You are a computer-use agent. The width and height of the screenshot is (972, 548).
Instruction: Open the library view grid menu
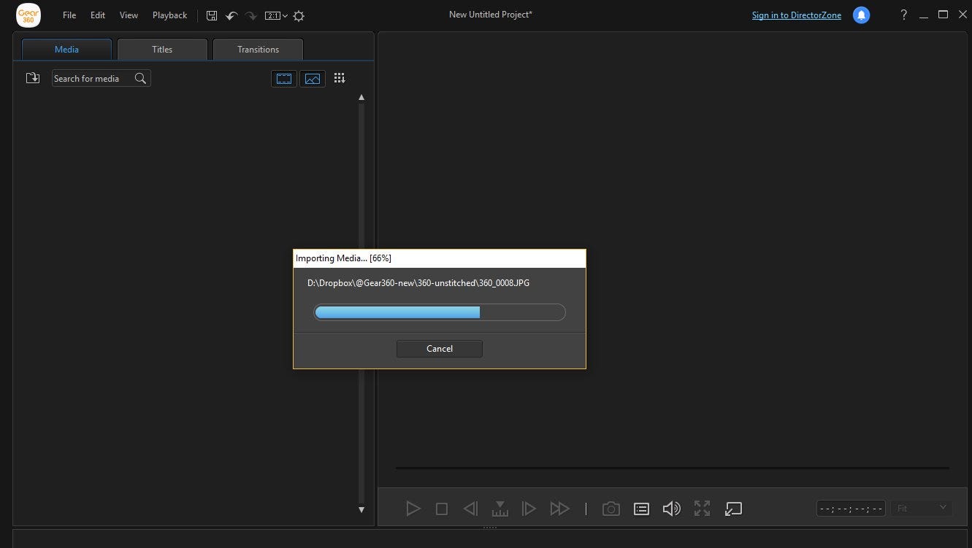tap(340, 78)
